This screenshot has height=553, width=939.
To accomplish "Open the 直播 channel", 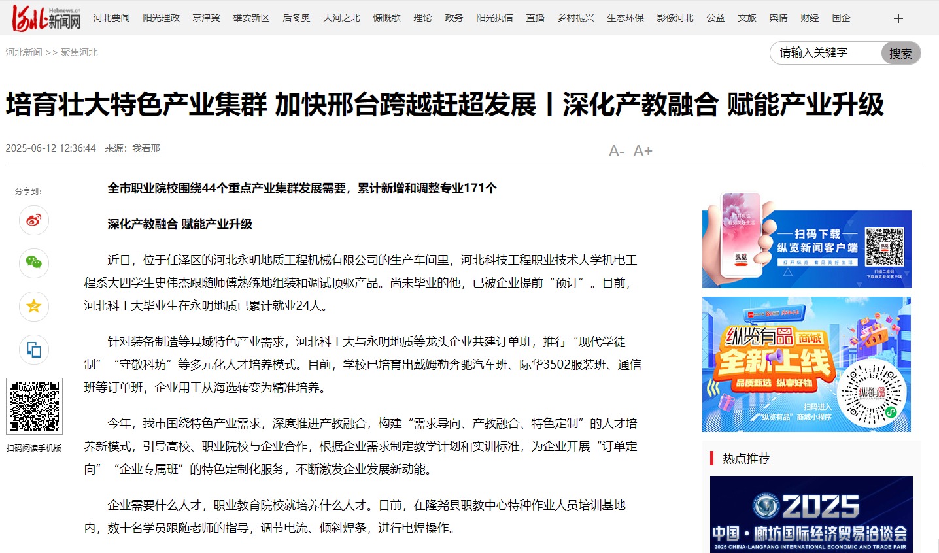I will pyautogui.click(x=535, y=18).
